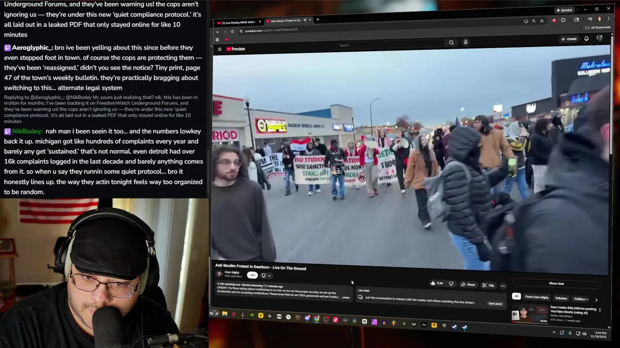Click the Open panel live chat button
Screen dimensions: 620x348
pos(495,304)
